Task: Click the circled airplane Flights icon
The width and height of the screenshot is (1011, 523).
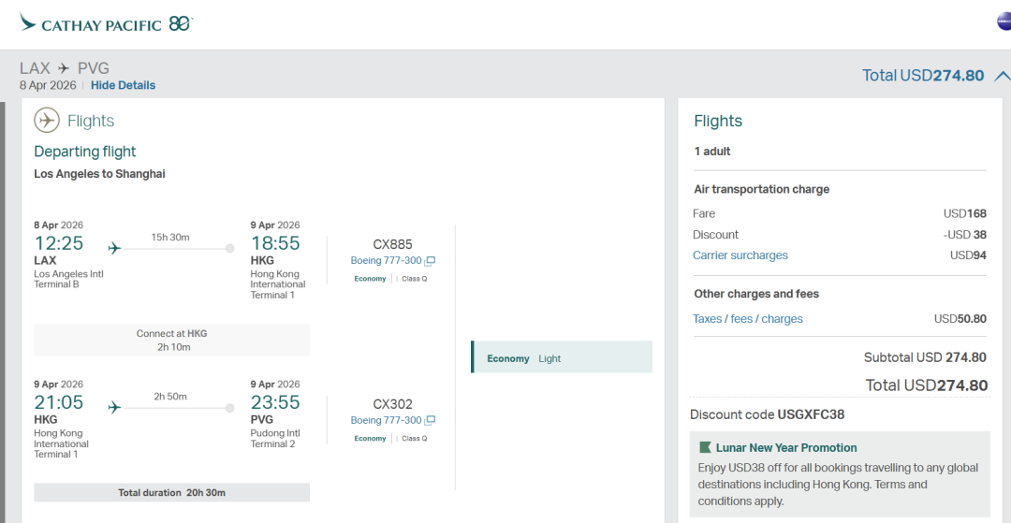Action: click(47, 121)
